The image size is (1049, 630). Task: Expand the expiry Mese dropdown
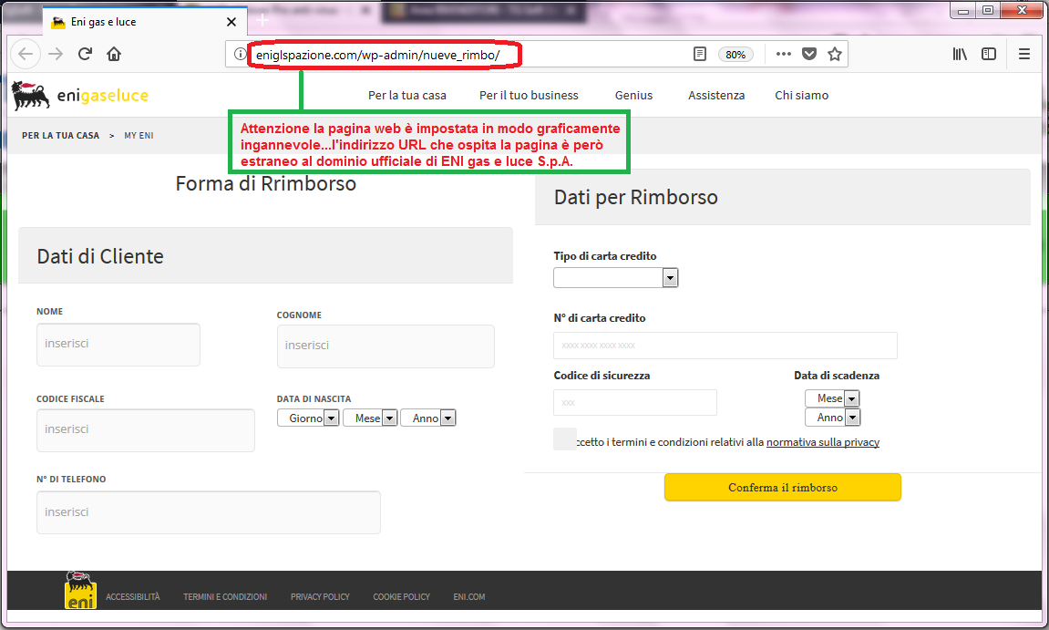pyautogui.click(x=832, y=398)
